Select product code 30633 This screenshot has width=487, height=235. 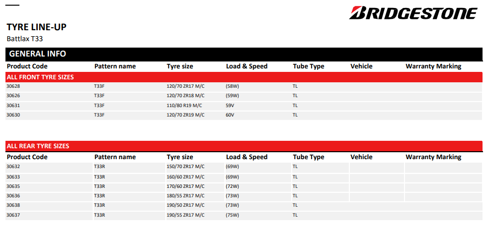[13, 177]
